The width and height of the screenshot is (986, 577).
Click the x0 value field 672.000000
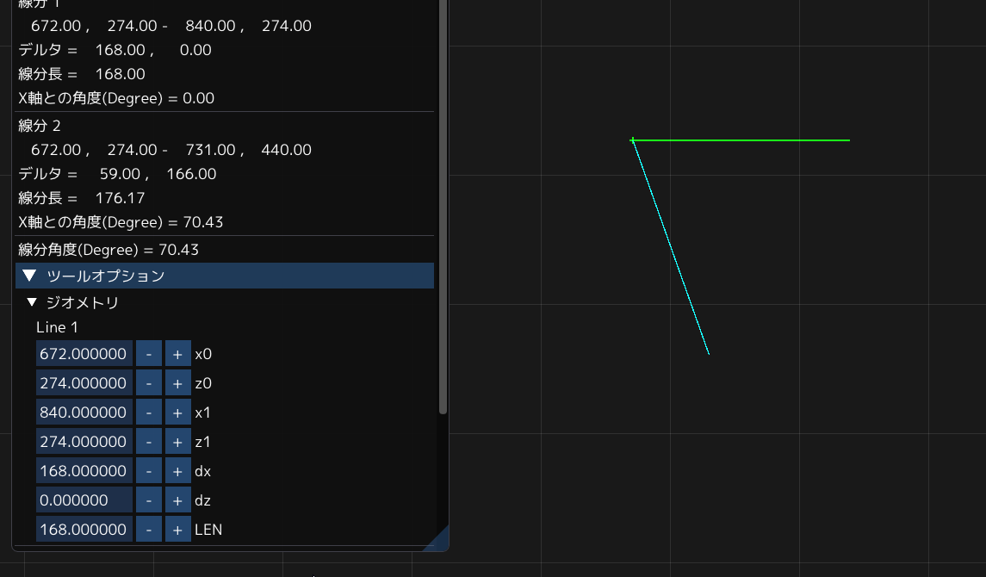point(84,354)
